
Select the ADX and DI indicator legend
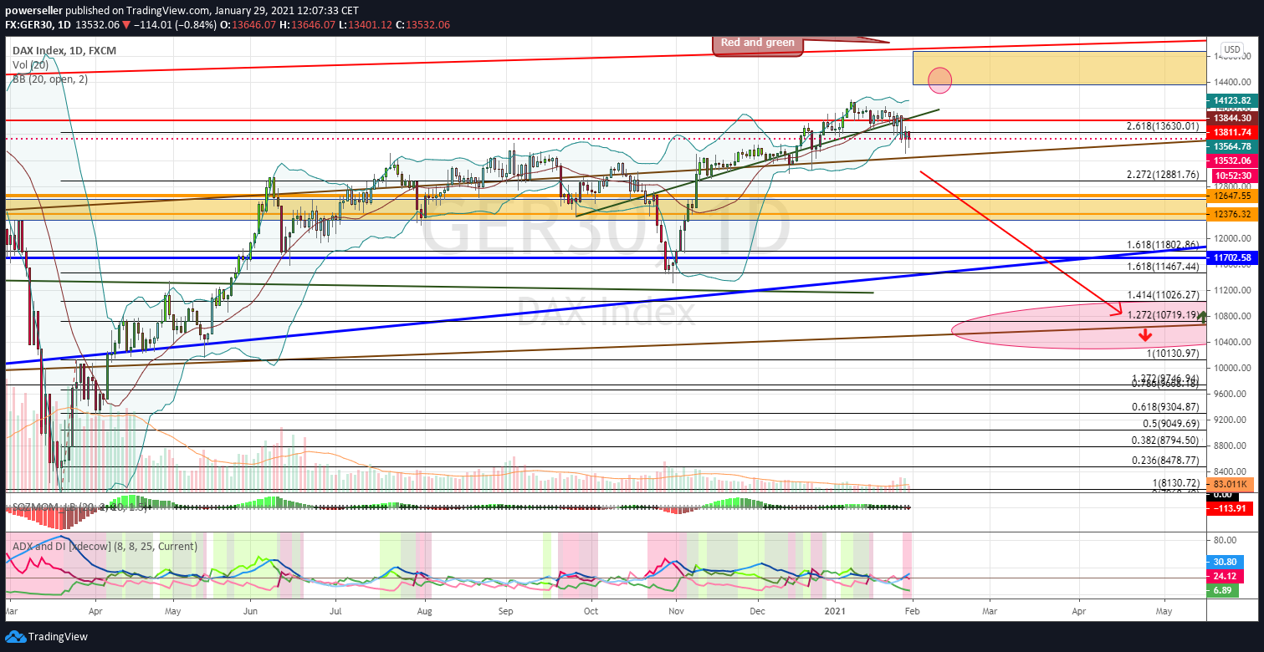click(105, 546)
